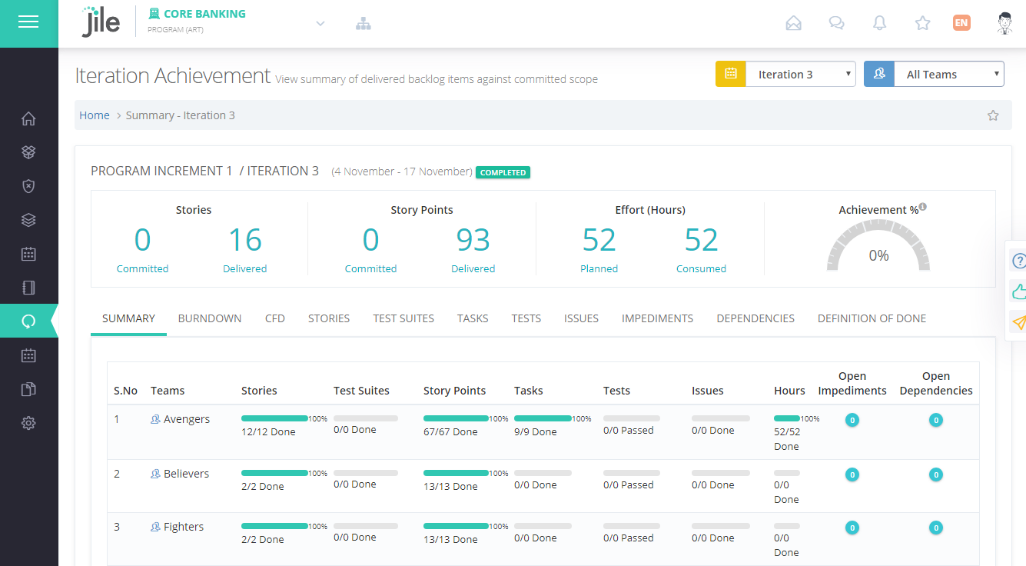The width and height of the screenshot is (1026, 566).
Task: Click the Home icon in left sidebar
Action: coord(28,118)
